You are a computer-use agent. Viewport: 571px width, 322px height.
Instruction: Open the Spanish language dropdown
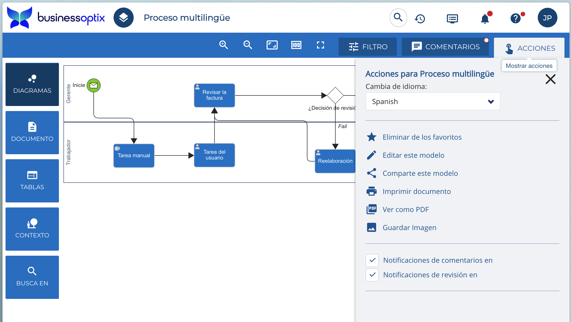[x=433, y=101]
